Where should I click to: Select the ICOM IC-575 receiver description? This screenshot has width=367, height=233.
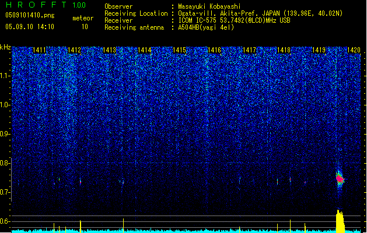[235, 20]
